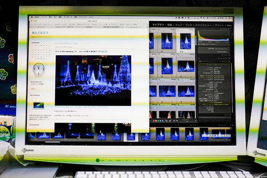Switch to the プリント module
267x178 pixels.
coord(219,25)
